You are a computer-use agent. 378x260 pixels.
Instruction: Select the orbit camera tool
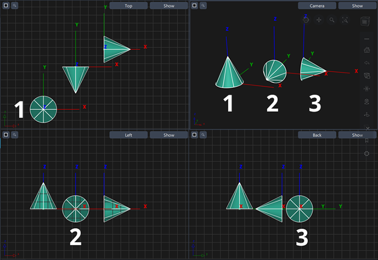[x=306, y=20]
